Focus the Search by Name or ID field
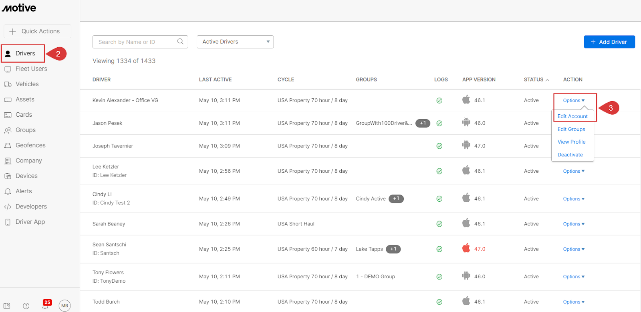This screenshot has width=641, height=312. tap(140, 42)
